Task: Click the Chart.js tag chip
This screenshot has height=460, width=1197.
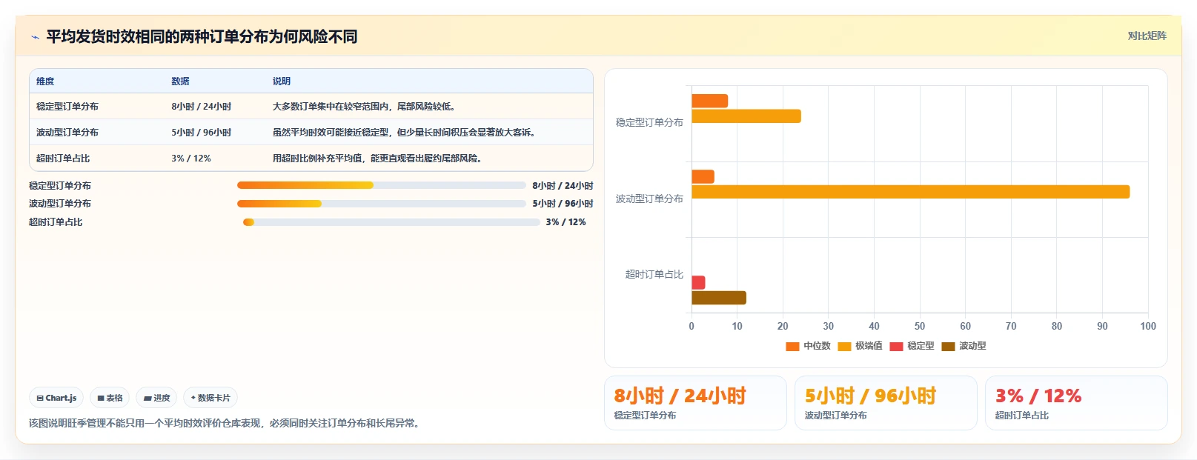Action: pyautogui.click(x=56, y=398)
